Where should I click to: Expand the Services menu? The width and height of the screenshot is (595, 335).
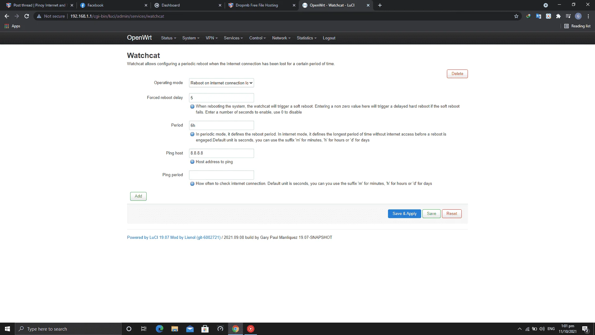click(x=233, y=38)
